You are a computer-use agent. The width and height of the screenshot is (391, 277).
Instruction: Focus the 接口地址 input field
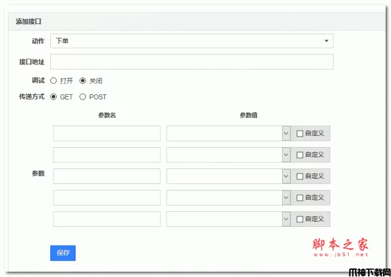[192, 62]
